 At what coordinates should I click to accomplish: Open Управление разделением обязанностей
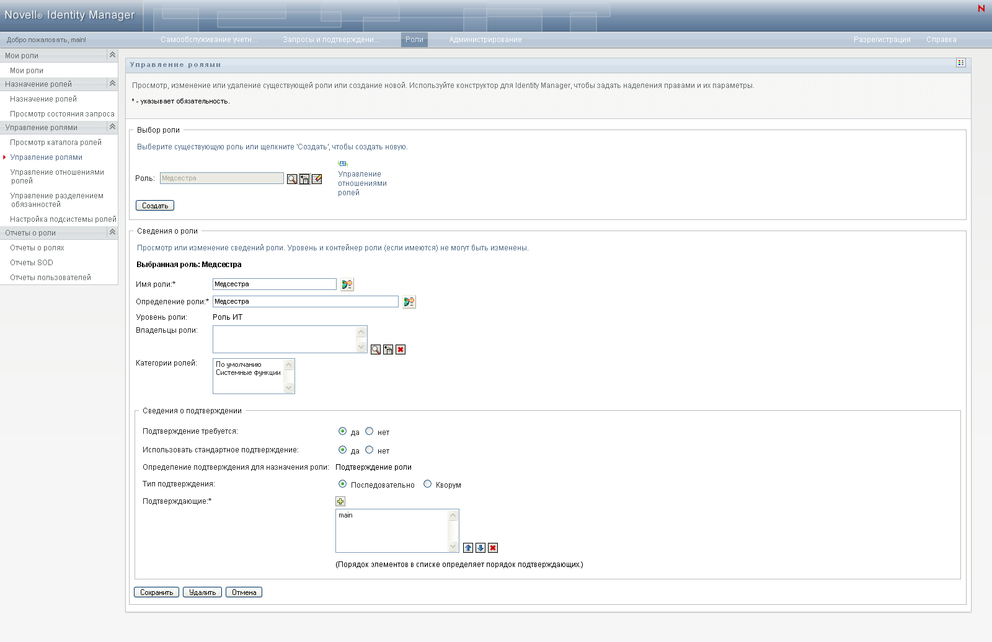pyautogui.click(x=56, y=200)
